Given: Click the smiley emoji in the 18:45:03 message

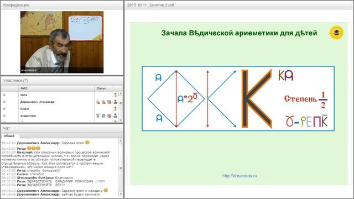Looking at the screenshot, I should click(x=87, y=143).
